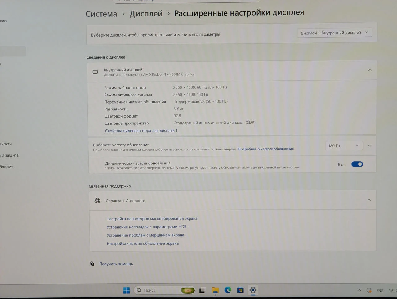
Task: Click the Режим рабочего стола label
Action: pos(125,88)
